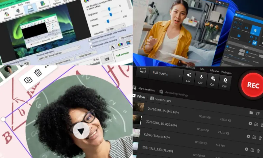Toggle the Webcam ON button

pyautogui.click(x=225, y=83)
